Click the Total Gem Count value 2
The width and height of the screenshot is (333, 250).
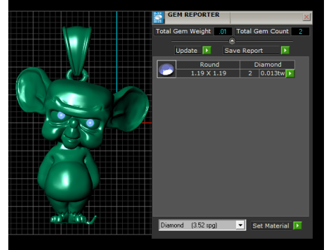(x=300, y=31)
